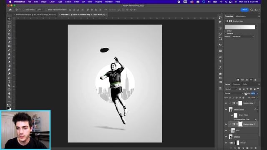This screenshot has width=267, height=150.
Task: Switch to first document tab (.psd)
Action: tap(36, 15)
